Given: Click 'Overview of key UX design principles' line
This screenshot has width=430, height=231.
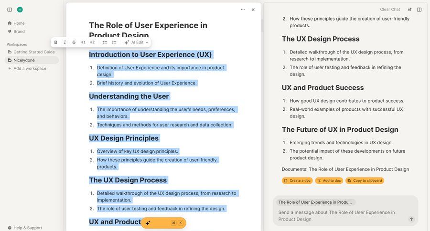Looking at the screenshot, I should [138, 151].
